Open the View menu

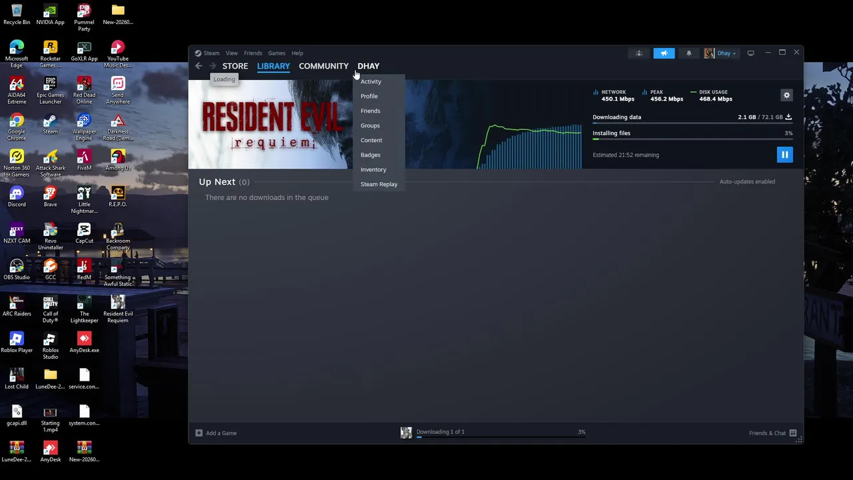coord(231,53)
